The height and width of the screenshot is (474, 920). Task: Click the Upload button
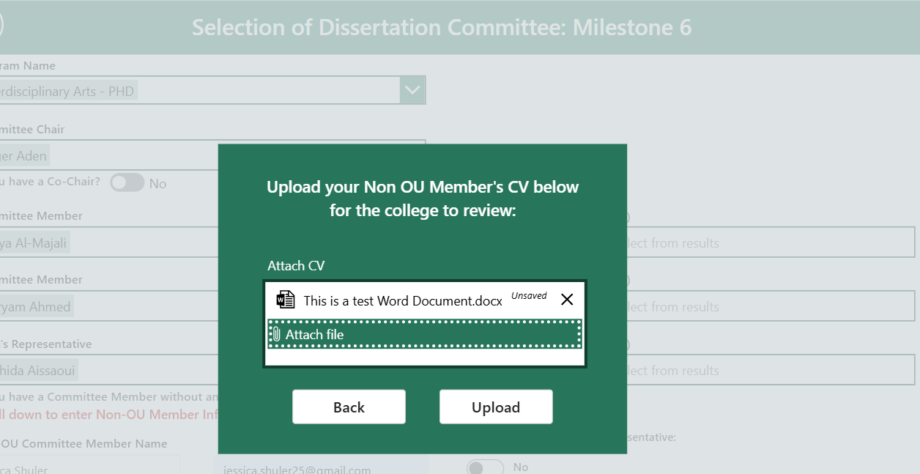(x=496, y=406)
